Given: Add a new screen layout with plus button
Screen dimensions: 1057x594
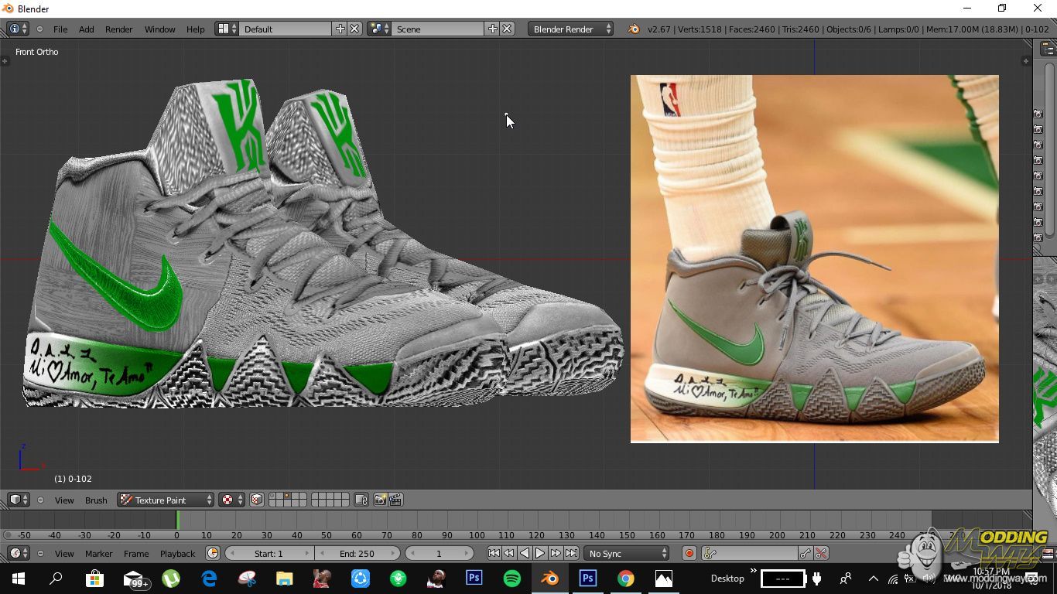Looking at the screenshot, I should 340,29.
